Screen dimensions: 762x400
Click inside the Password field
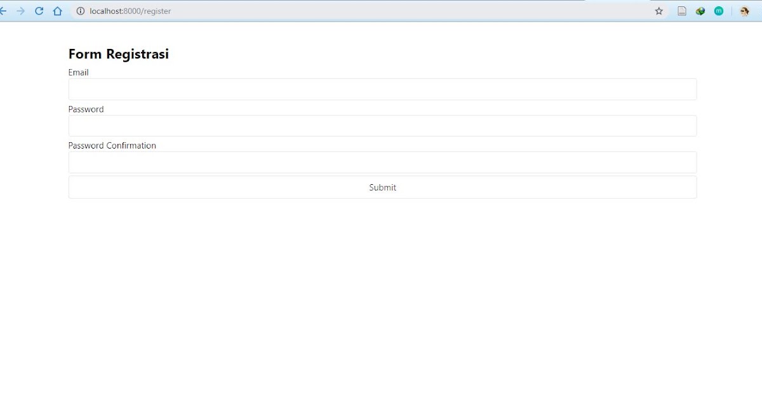pyautogui.click(x=381, y=125)
